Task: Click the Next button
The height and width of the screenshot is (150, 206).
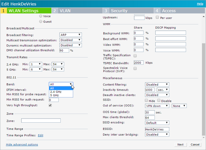Action: click(180, 145)
